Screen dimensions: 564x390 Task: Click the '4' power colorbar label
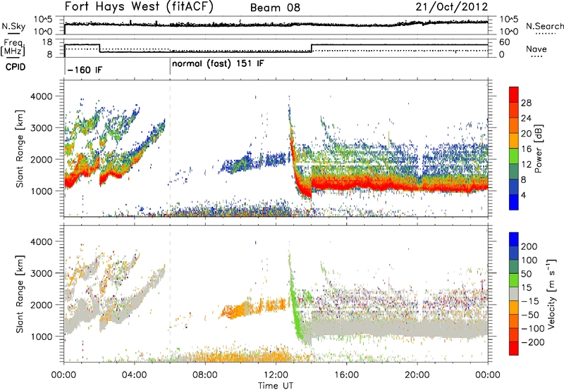(x=523, y=195)
